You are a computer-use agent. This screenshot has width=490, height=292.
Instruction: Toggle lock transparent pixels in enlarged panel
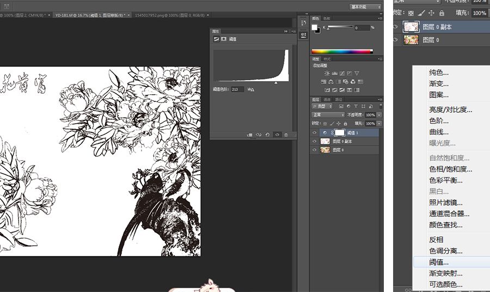pos(411,13)
